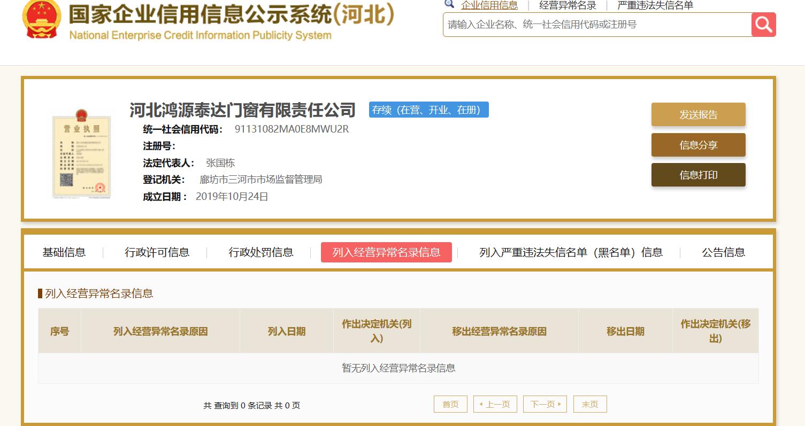The height and width of the screenshot is (426, 805).
Task: Switch to the 行政处罚信息 tab
Action: 261,252
